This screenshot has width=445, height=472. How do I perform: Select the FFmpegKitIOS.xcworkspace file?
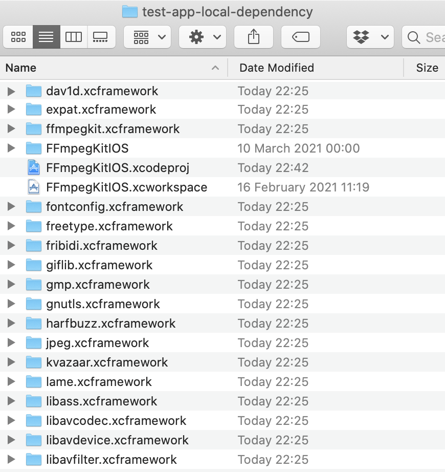126,187
